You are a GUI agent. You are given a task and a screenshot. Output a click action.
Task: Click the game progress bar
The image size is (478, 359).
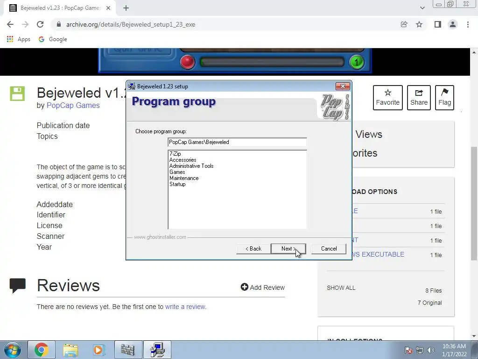[272, 62]
